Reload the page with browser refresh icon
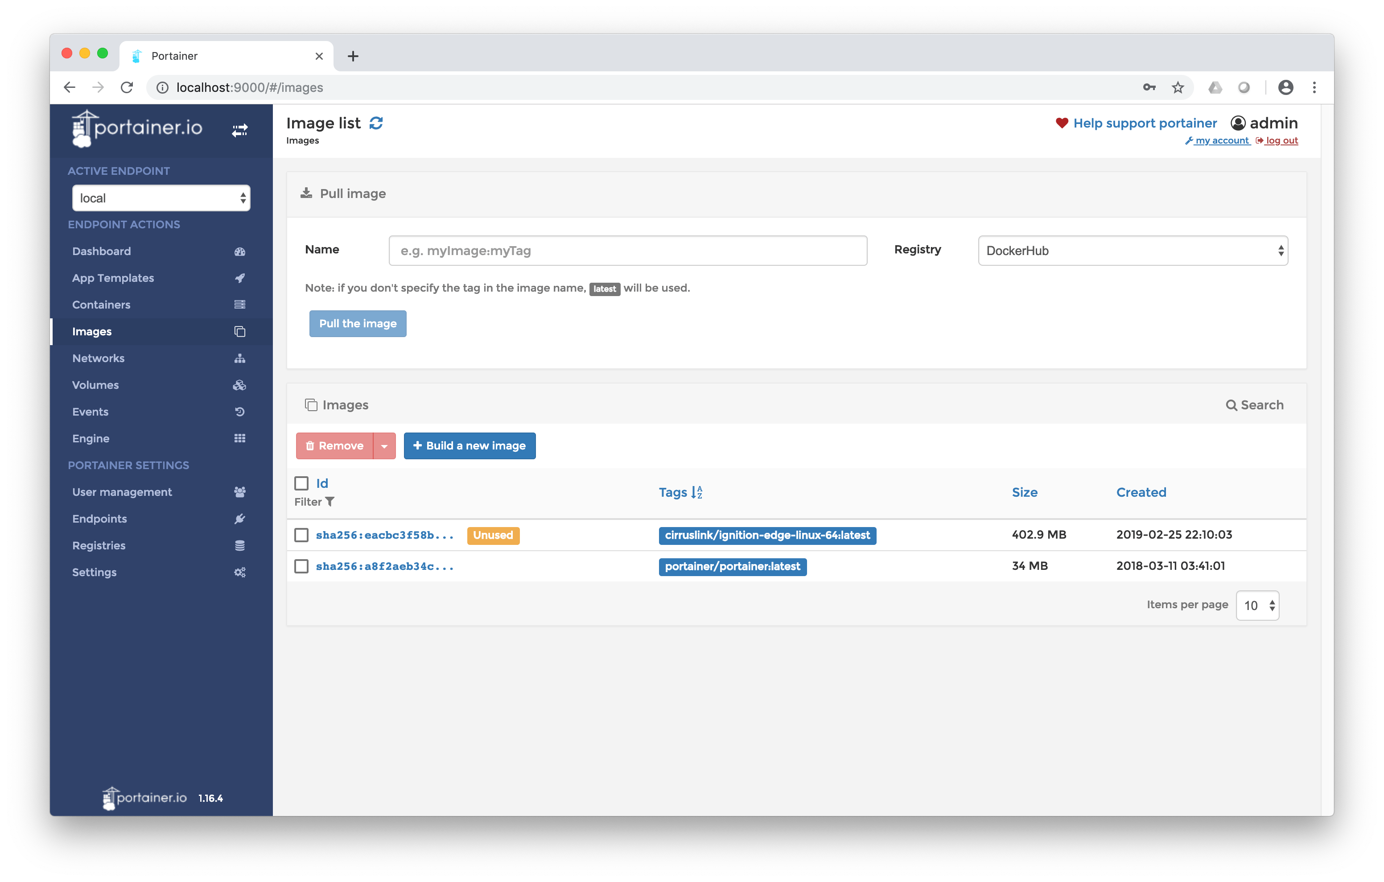This screenshot has width=1384, height=882. coord(127,87)
